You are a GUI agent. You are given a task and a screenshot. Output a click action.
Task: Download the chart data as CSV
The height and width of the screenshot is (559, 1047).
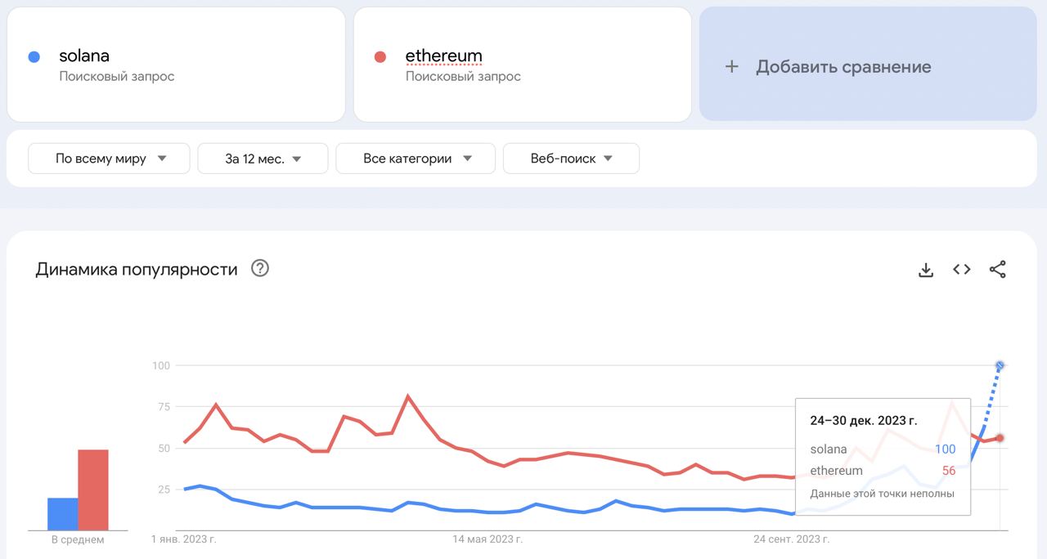[926, 270]
